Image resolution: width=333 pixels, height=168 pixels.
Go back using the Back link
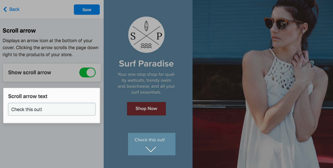[11, 9]
